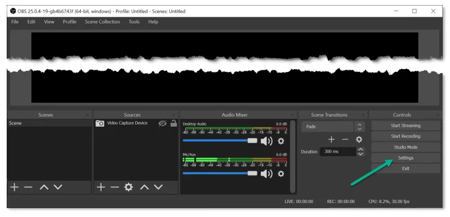Viewport: 450px width, 217px height.
Task: Remove selected source with minus icon
Action: 114,187
